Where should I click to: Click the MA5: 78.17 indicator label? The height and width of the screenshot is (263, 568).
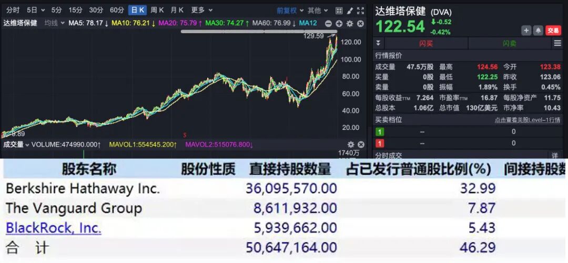point(88,23)
